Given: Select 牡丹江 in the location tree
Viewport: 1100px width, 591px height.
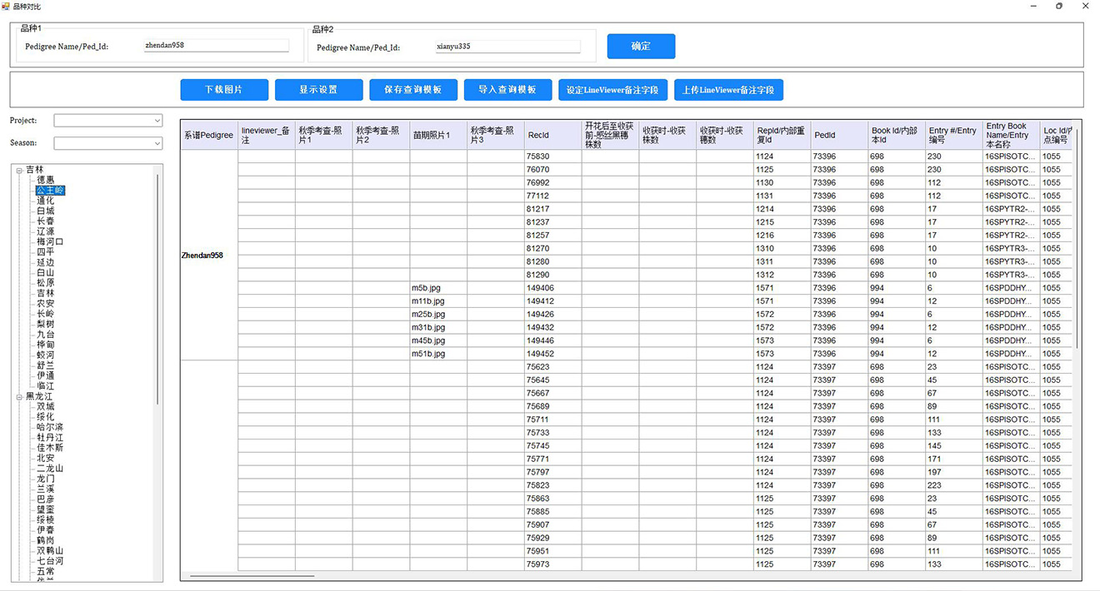Looking at the screenshot, I should 50,438.
